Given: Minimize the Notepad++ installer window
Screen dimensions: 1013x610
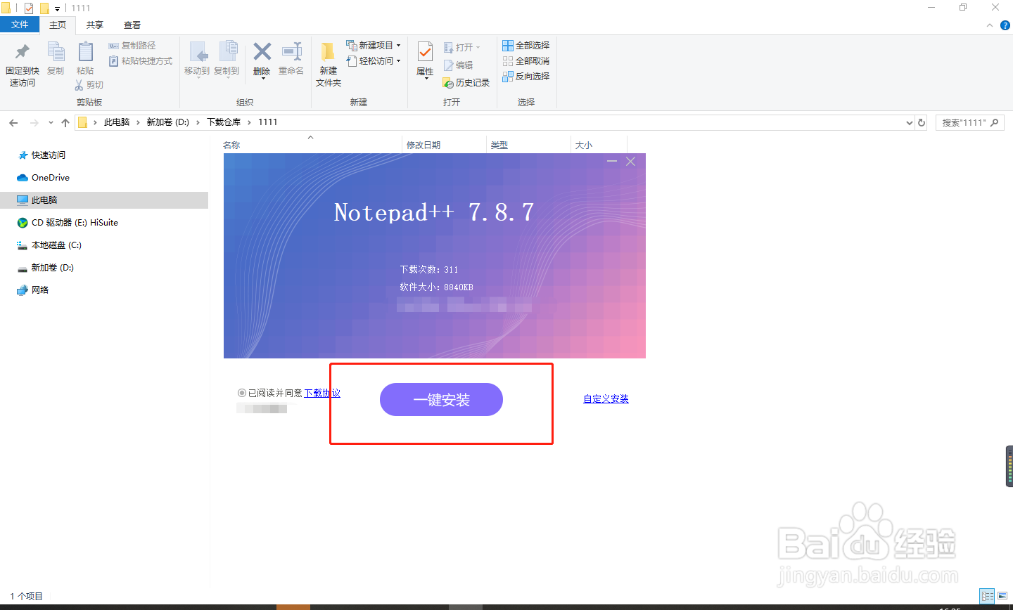Looking at the screenshot, I should click(x=612, y=162).
